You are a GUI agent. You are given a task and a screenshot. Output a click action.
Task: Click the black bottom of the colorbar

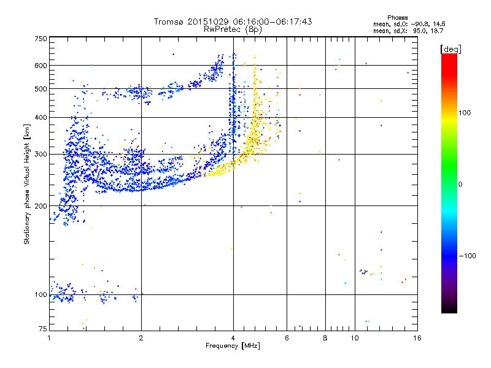(x=449, y=309)
